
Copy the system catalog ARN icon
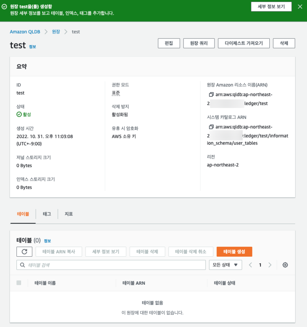coord(211,127)
